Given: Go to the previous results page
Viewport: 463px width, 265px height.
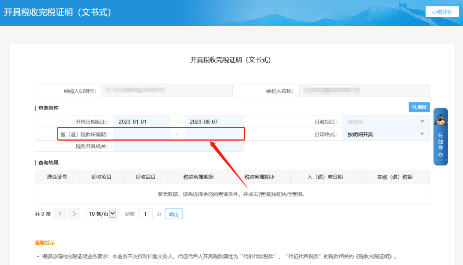Looking at the screenshot, I should 60,214.
